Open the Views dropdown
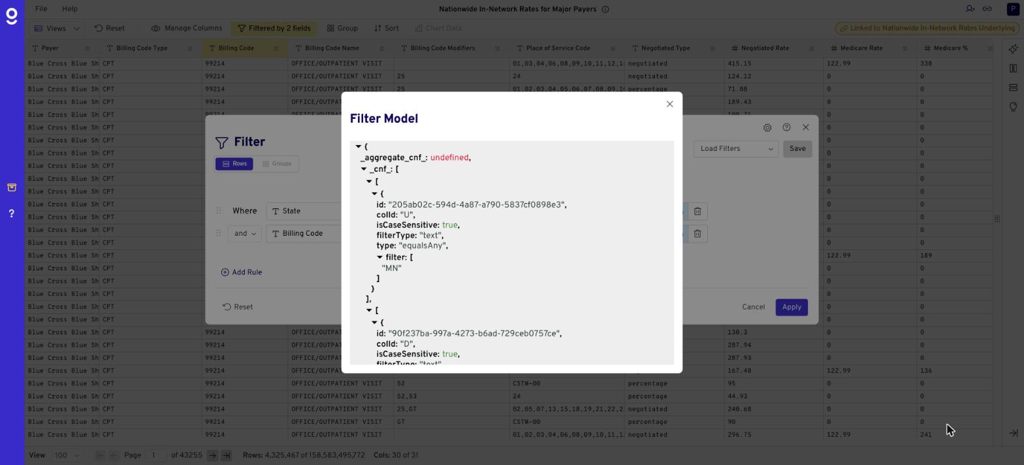Image resolution: width=1024 pixels, height=465 pixels. (56, 29)
